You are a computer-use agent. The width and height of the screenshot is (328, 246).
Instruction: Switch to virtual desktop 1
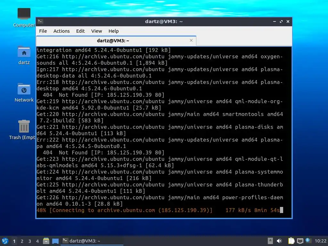(x=14, y=241)
